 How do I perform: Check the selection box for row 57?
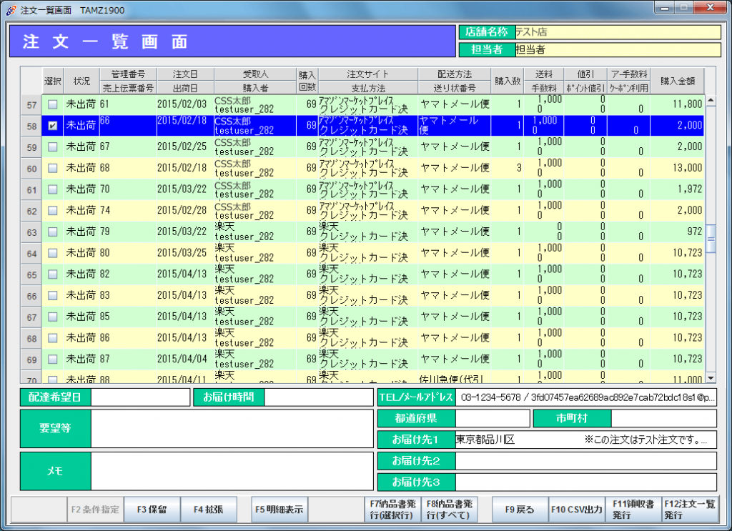pyautogui.click(x=52, y=104)
